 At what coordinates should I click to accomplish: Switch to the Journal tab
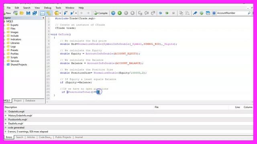click(x=79, y=137)
